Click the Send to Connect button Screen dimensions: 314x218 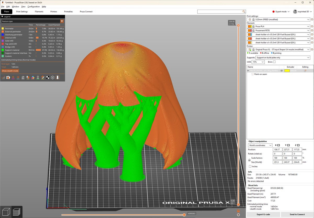point(297,214)
